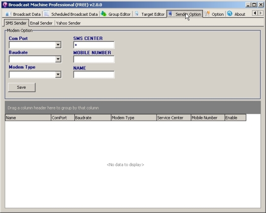Switch to the Group Editor tab
The image size is (266, 213).
[x=116, y=14]
